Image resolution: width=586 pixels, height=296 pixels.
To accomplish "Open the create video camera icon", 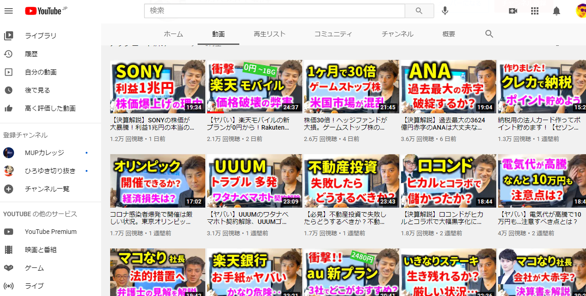I will [x=513, y=11].
